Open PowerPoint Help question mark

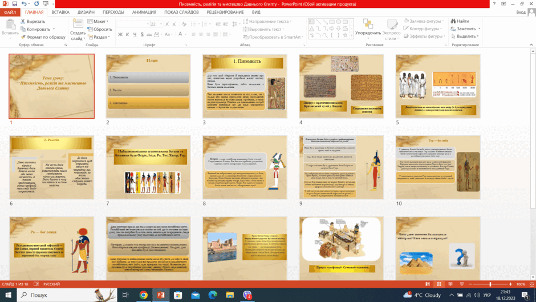[x=494, y=4]
